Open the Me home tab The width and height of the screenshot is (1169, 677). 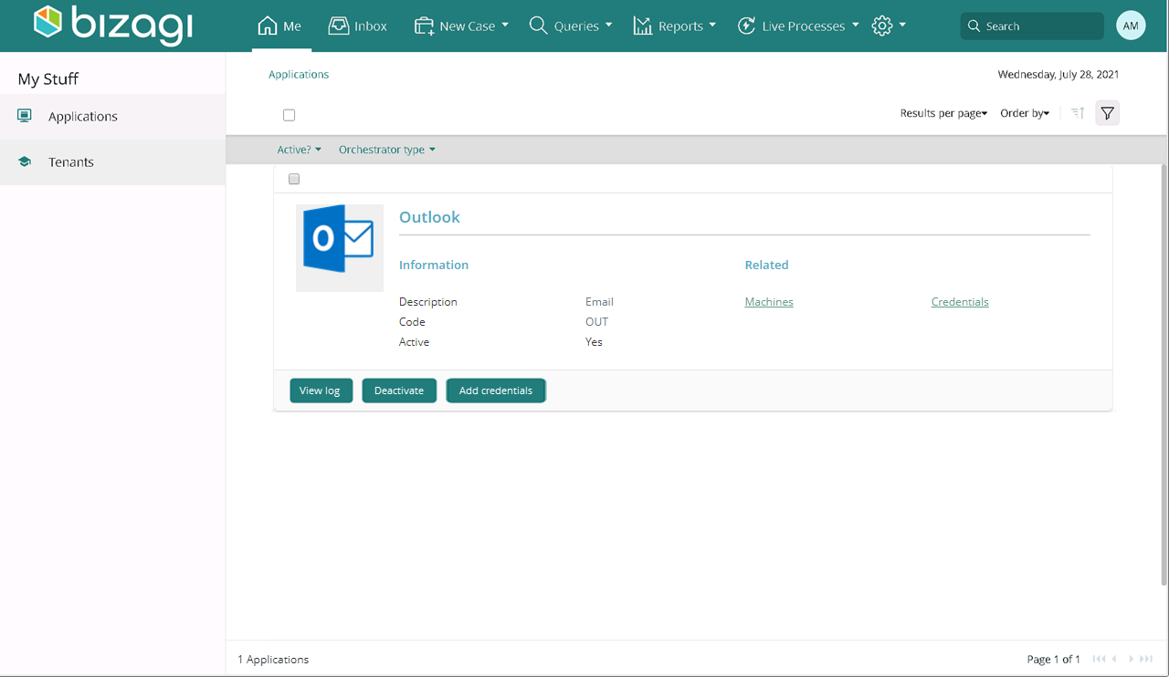pyautogui.click(x=280, y=26)
